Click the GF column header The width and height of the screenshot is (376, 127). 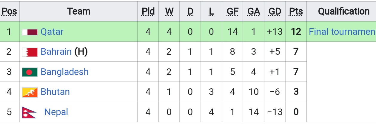[232, 12]
